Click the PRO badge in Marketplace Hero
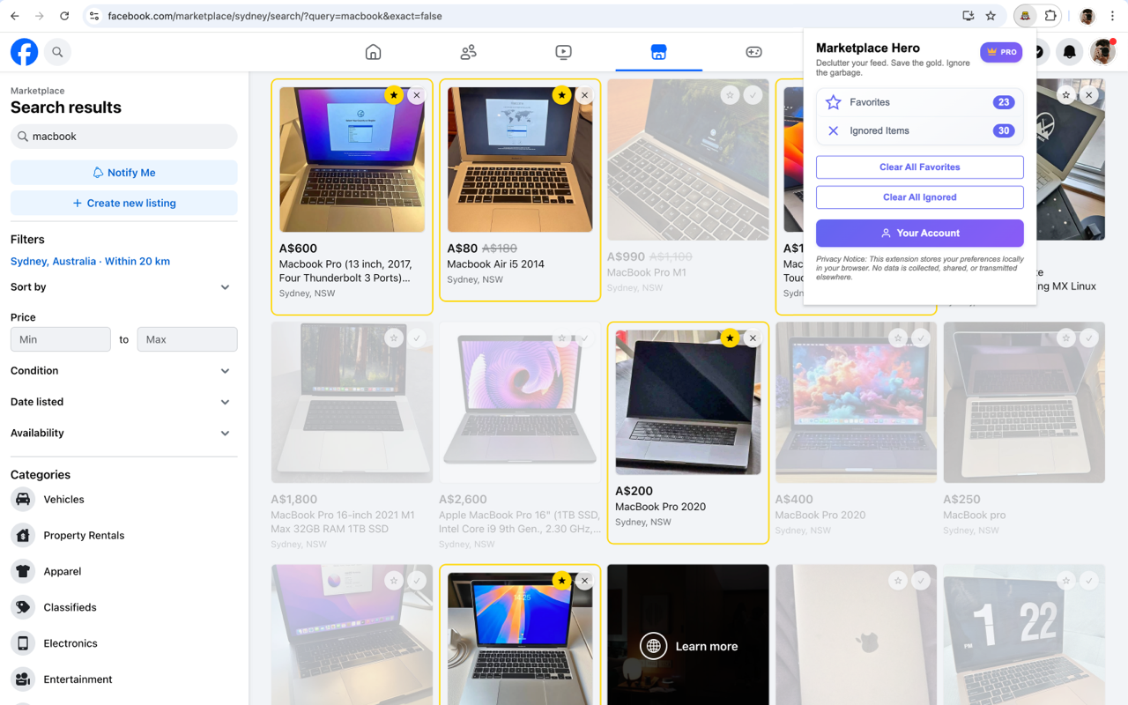 pos(1001,52)
